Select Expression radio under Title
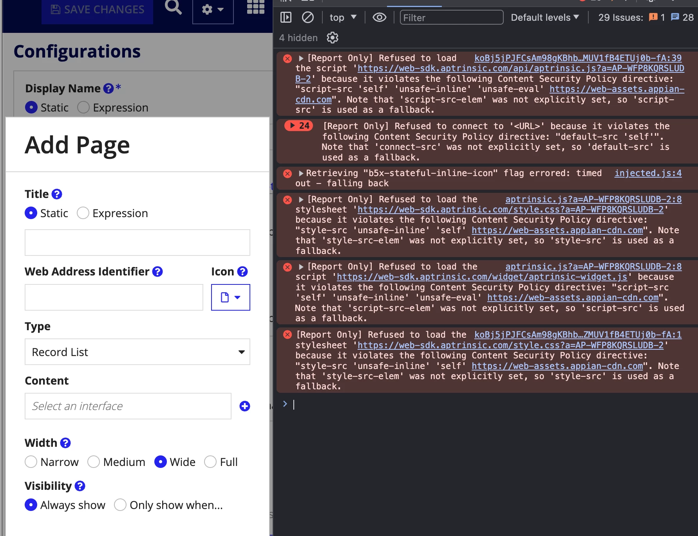Screen dimensions: 698x536 pos(83,213)
